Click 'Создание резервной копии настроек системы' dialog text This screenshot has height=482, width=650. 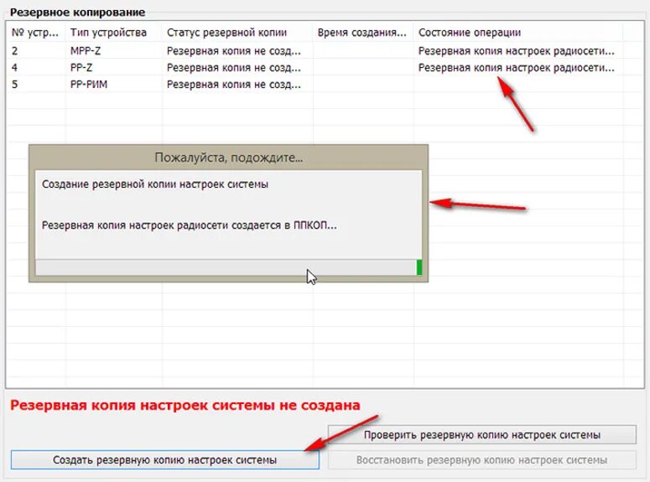tap(155, 184)
